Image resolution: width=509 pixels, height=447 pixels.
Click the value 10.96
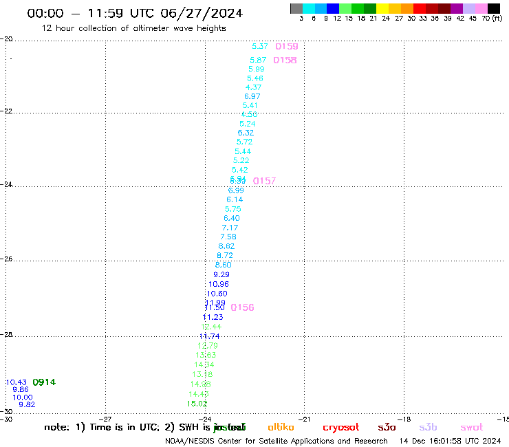click(x=219, y=284)
